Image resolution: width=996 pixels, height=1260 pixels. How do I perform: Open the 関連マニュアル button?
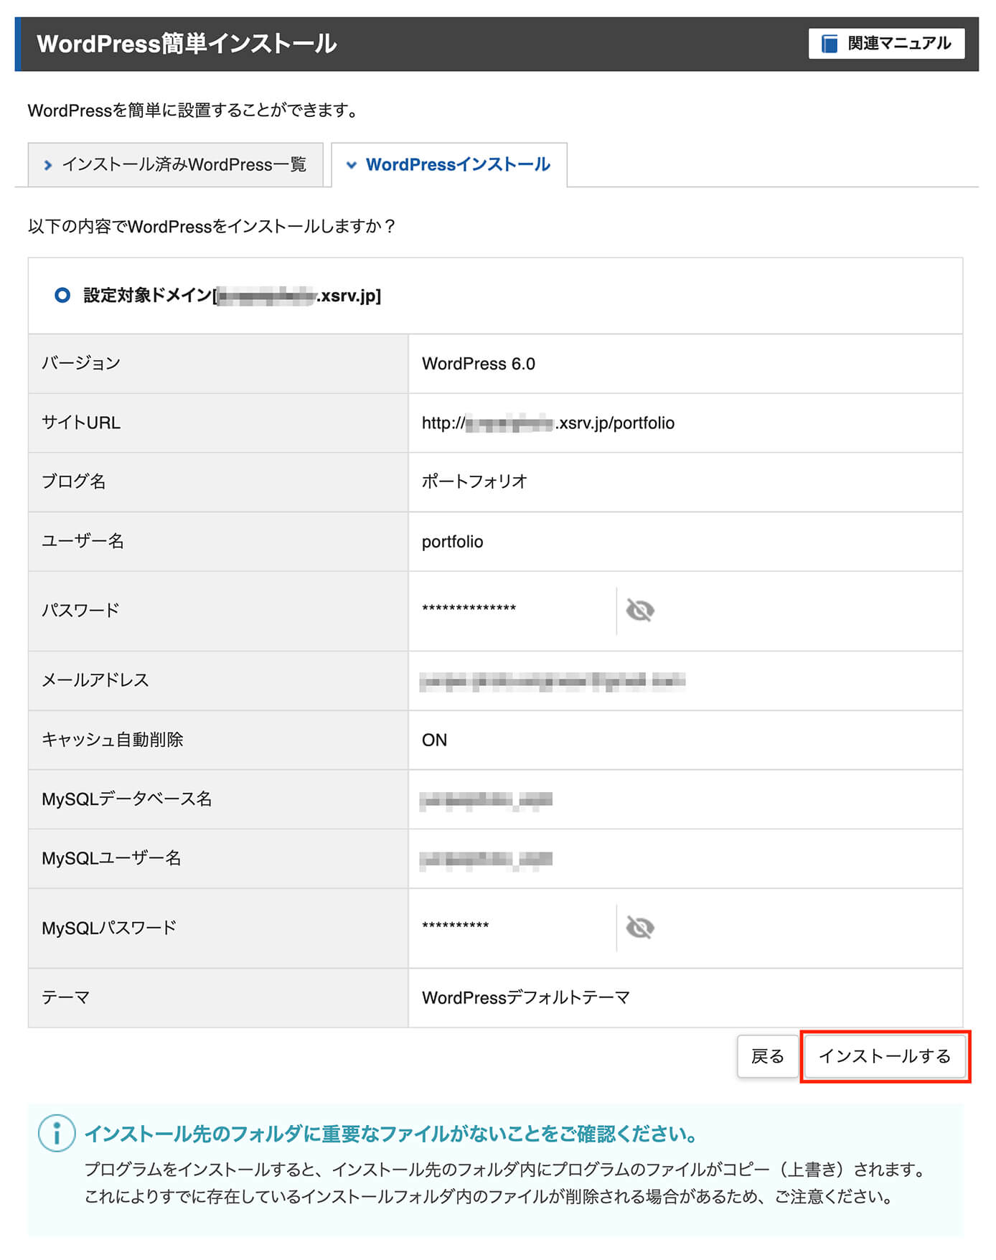pos(885,44)
